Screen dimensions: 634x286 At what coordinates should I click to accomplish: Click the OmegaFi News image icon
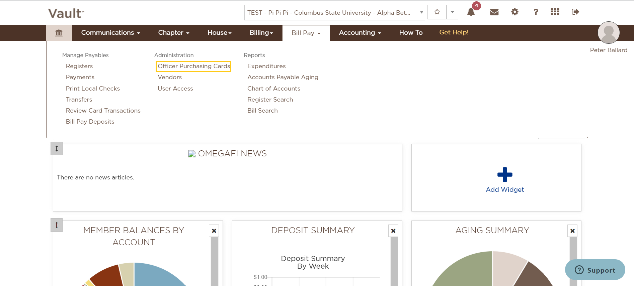pos(192,154)
